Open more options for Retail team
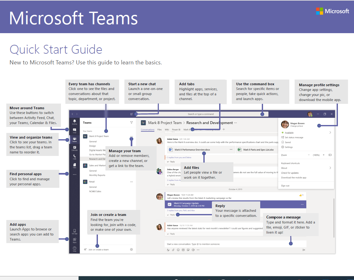 pos(131,182)
